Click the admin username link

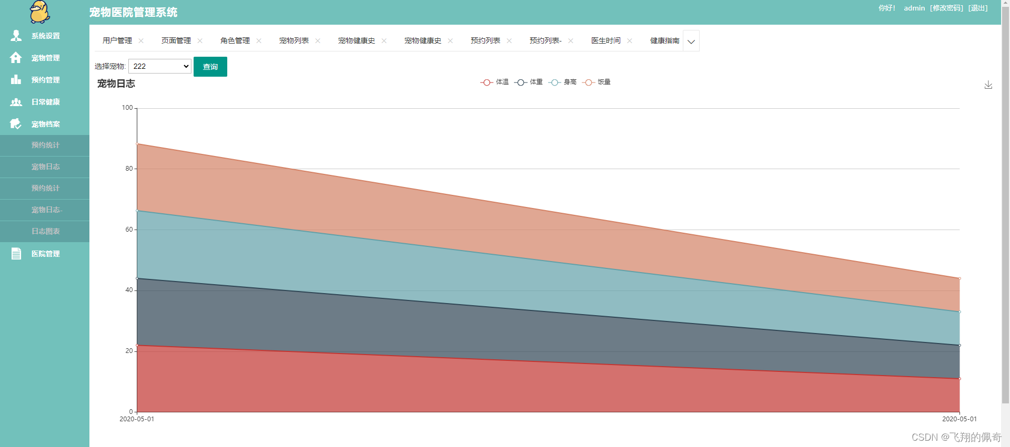(914, 8)
